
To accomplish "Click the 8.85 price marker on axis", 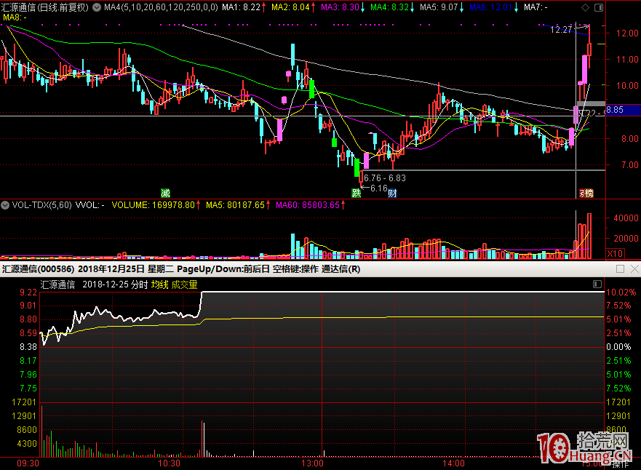I will point(614,110).
